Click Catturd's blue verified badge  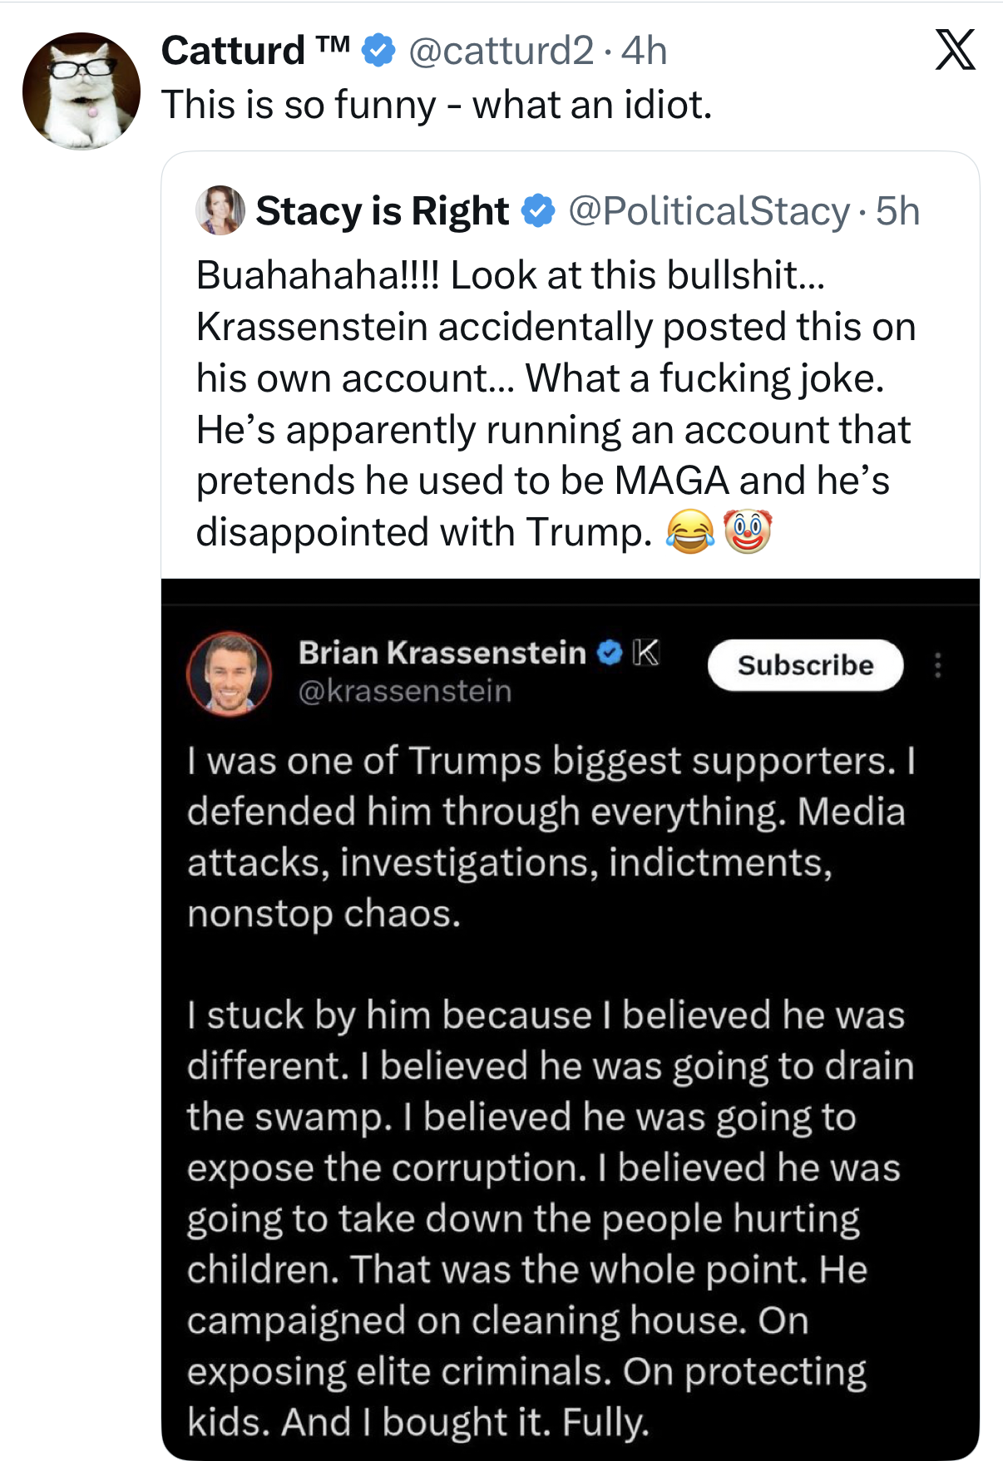coord(378,51)
